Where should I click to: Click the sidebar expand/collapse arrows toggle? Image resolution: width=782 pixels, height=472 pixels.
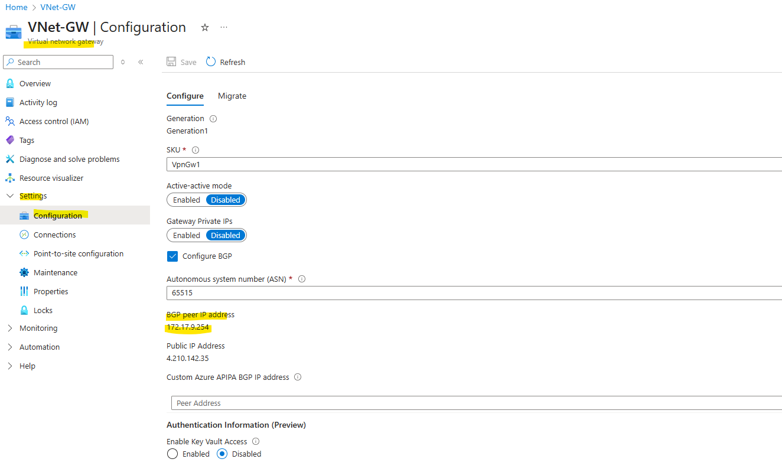123,62
